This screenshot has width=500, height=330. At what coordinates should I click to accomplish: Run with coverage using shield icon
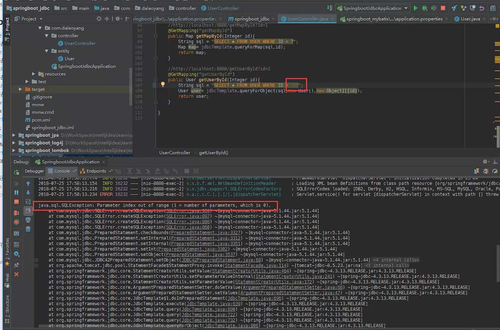[433, 8]
